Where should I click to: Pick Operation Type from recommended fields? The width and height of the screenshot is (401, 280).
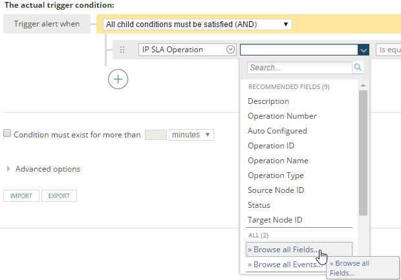276,175
